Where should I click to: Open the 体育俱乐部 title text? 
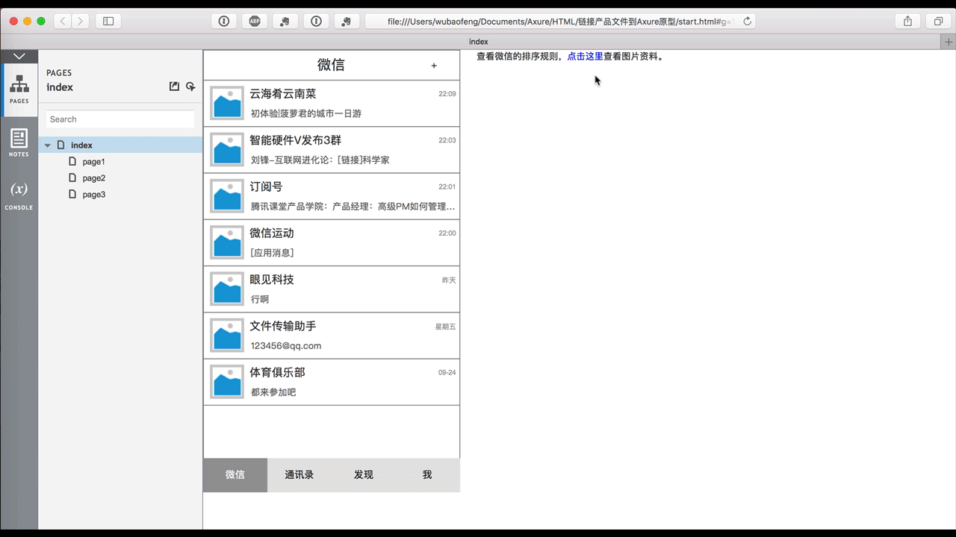click(x=277, y=372)
